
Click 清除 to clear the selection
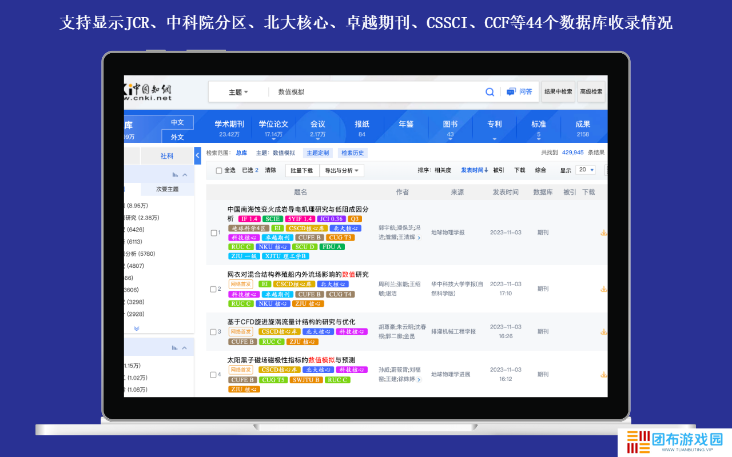point(270,170)
